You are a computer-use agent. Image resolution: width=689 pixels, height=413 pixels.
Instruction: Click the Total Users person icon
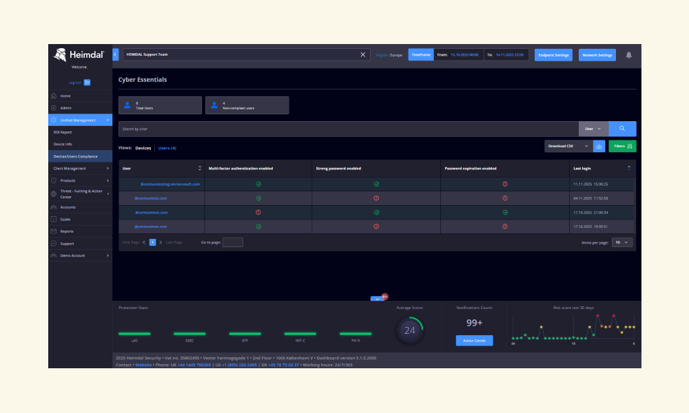click(x=127, y=105)
